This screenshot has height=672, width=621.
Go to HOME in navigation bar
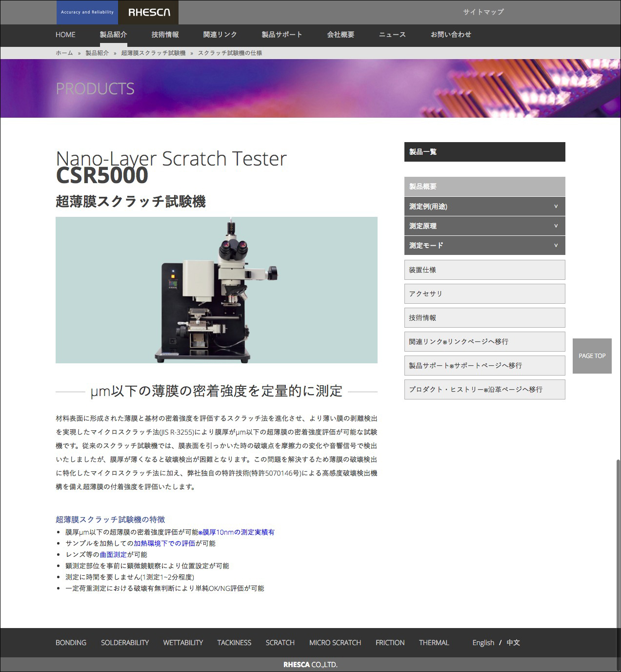pyautogui.click(x=65, y=35)
